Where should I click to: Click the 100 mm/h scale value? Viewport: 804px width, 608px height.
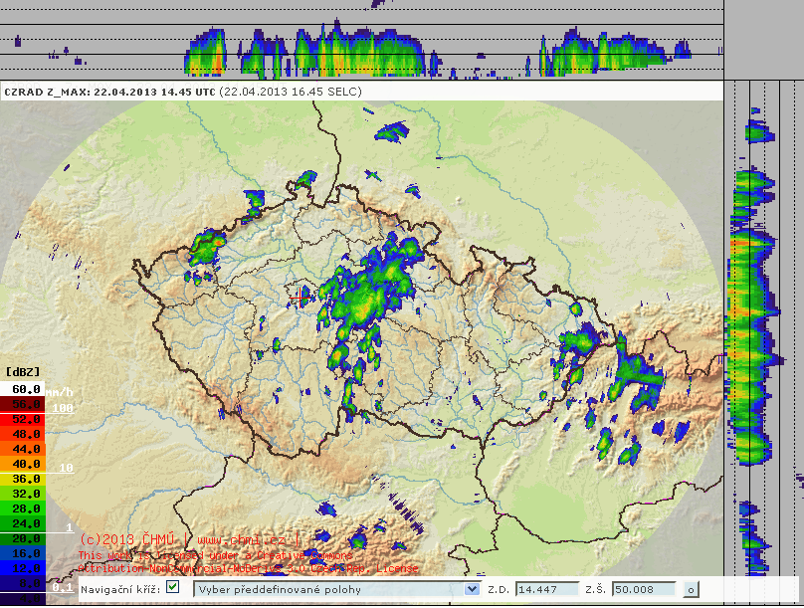63,408
